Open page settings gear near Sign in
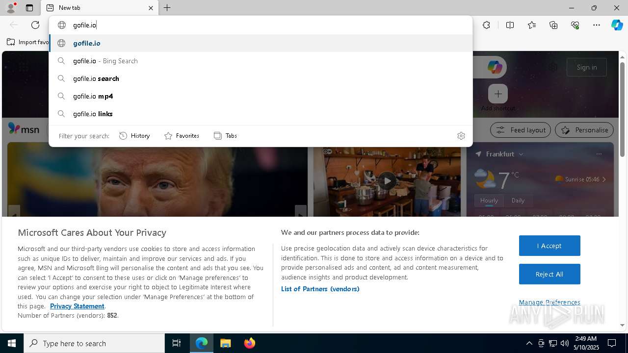The height and width of the screenshot is (353, 628). coord(553,67)
